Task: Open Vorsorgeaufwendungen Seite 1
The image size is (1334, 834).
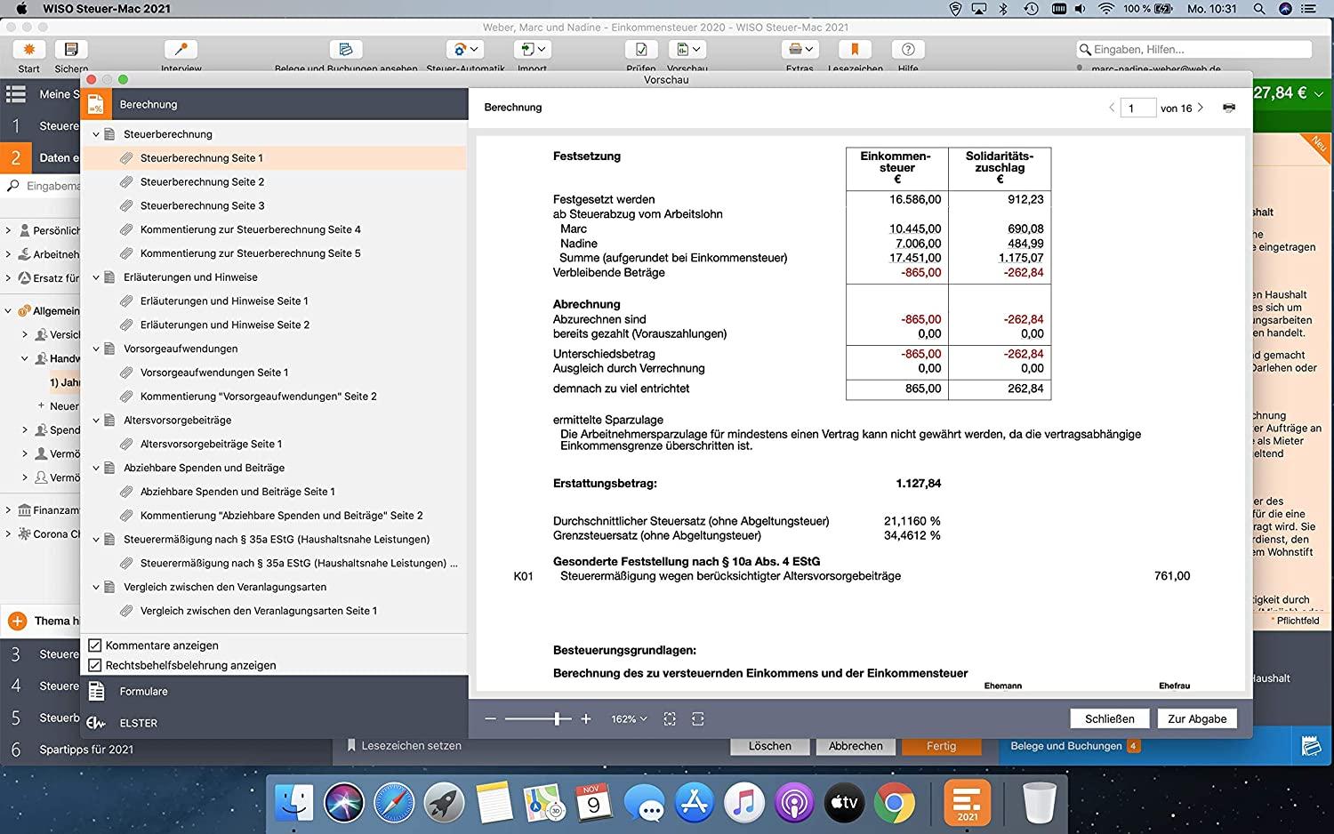Action: point(214,373)
